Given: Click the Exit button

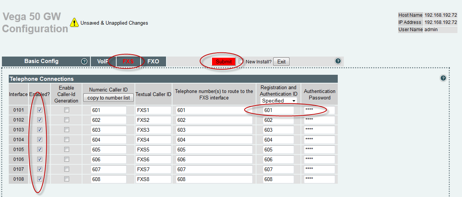Looking at the screenshot, I should [x=281, y=61].
